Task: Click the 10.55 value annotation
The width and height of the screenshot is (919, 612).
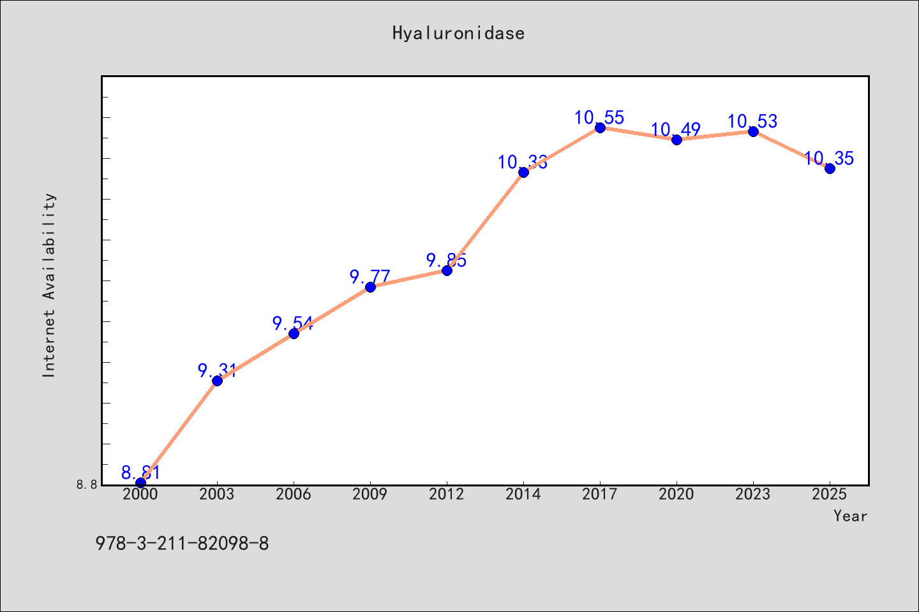Action: tap(599, 117)
